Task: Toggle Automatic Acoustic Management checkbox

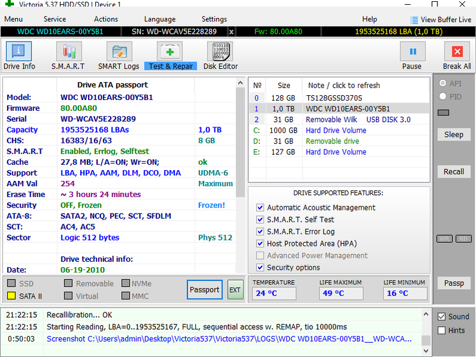Action: pyautogui.click(x=260, y=207)
